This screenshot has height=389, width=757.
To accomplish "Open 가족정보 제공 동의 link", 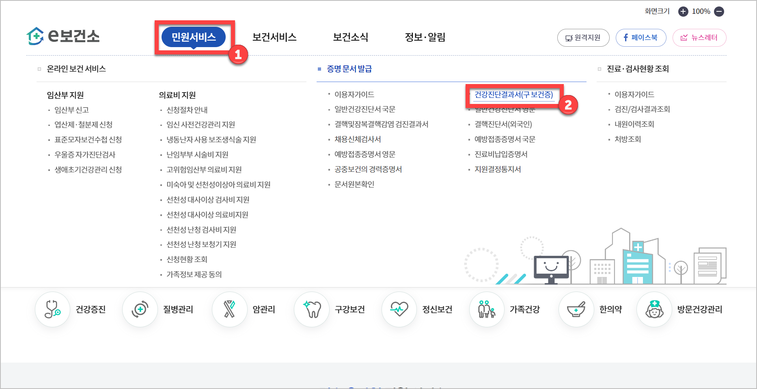I will 194,274.
